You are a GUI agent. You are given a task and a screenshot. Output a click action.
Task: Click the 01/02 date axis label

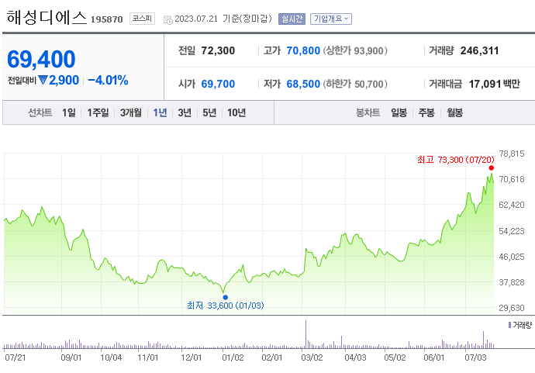(233, 357)
